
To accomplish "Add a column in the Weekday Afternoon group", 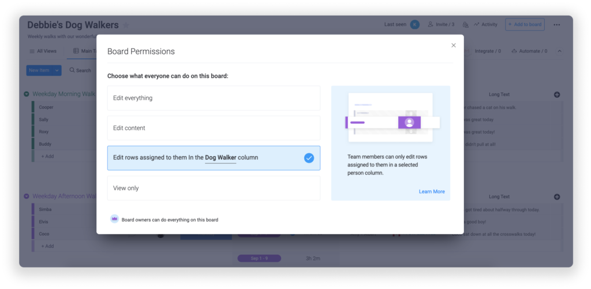I will pyautogui.click(x=556, y=197).
